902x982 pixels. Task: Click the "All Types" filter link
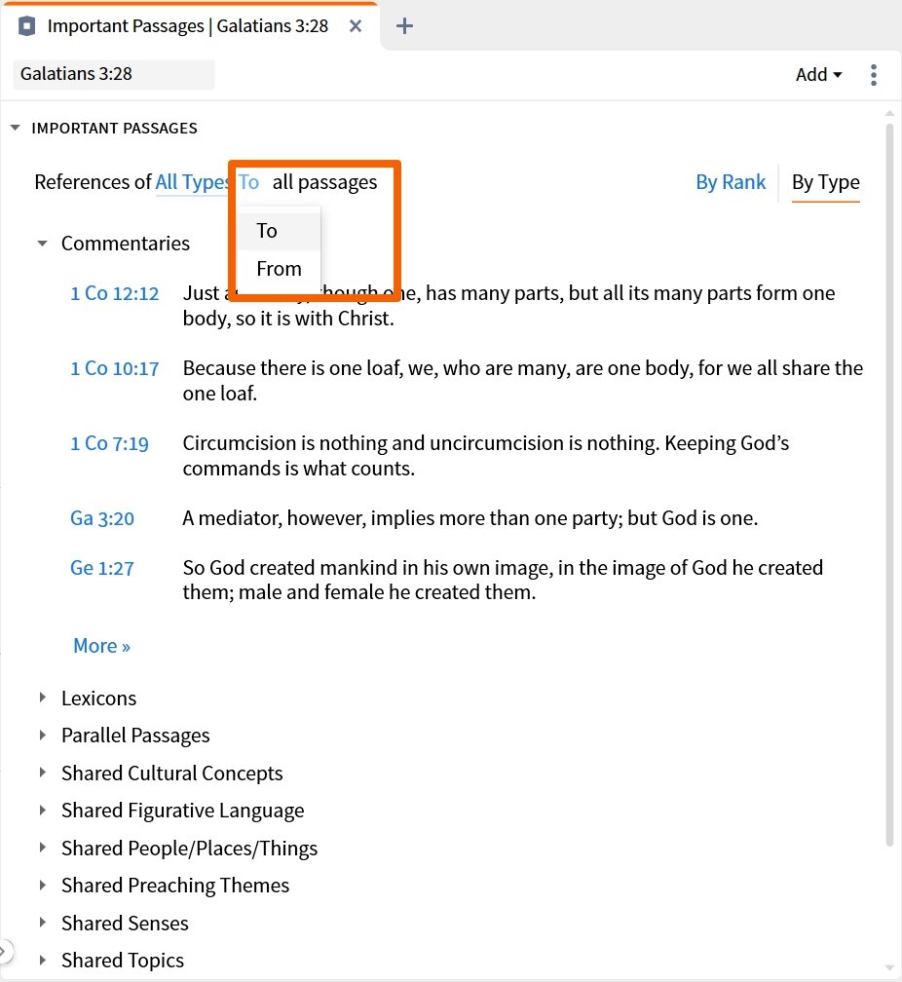pyautogui.click(x=192, y=182)
